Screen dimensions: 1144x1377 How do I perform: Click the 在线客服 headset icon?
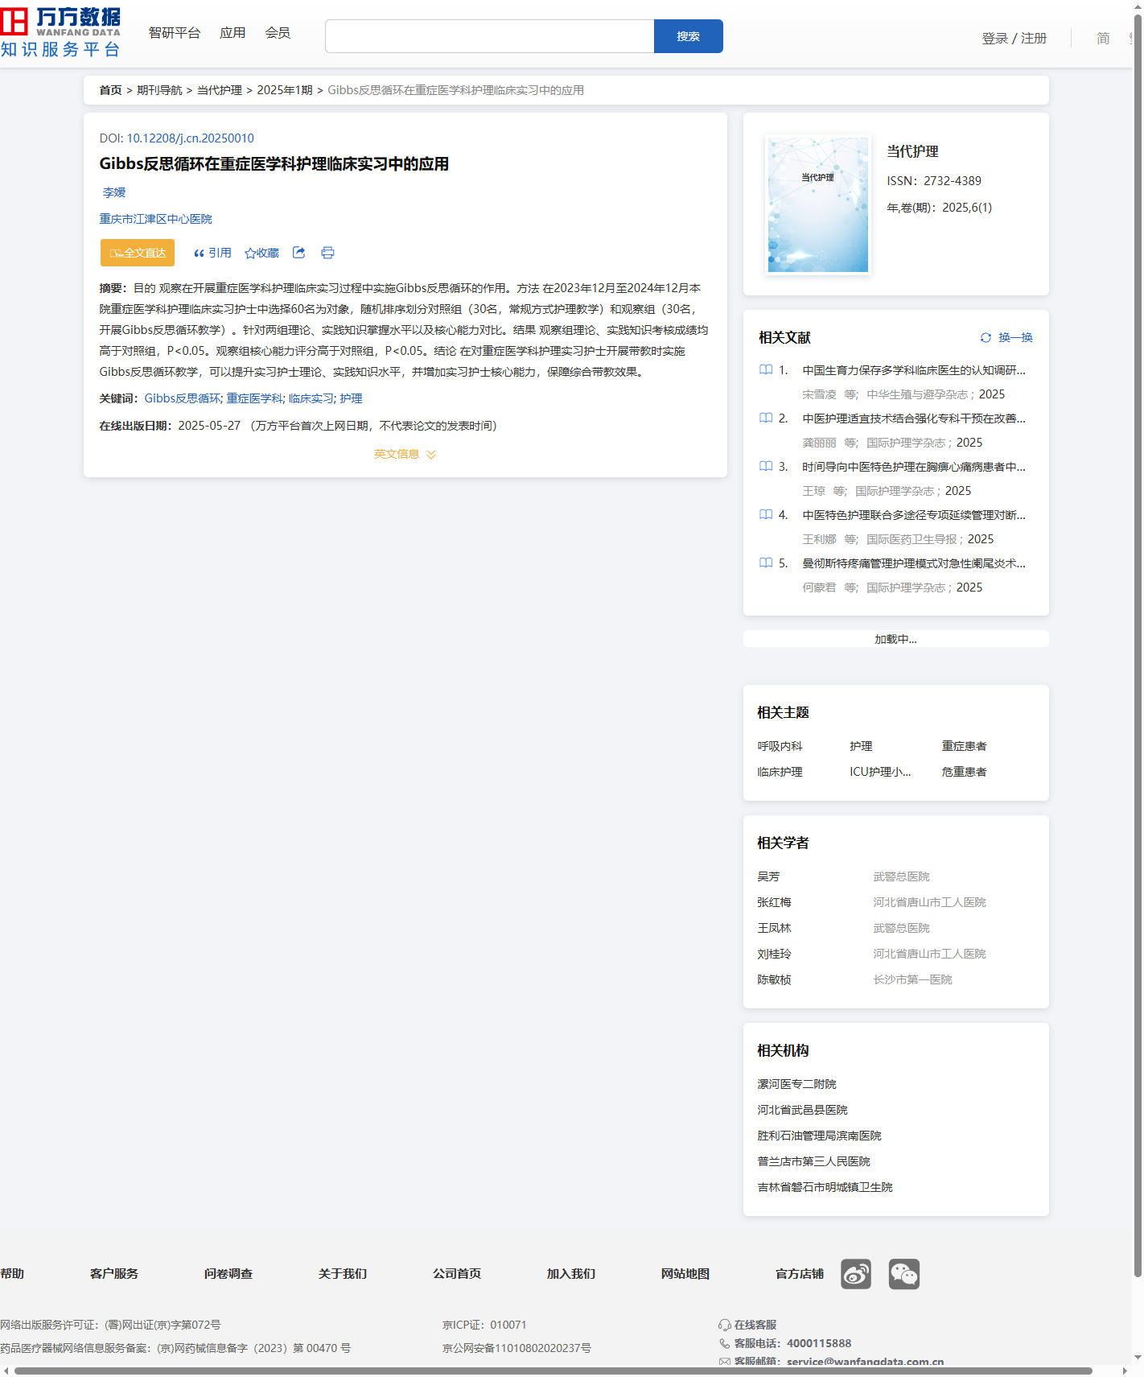[x=725, y=1325]
